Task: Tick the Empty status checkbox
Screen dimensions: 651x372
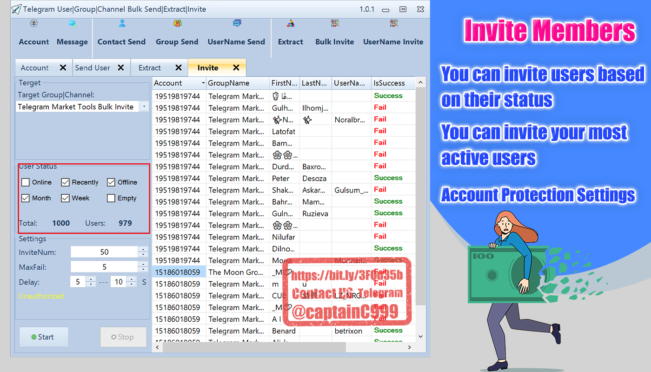Action: coord(111,198)
